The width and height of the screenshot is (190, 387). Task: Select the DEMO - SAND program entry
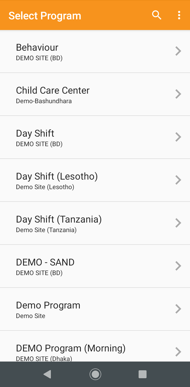(x=95, y=266)
